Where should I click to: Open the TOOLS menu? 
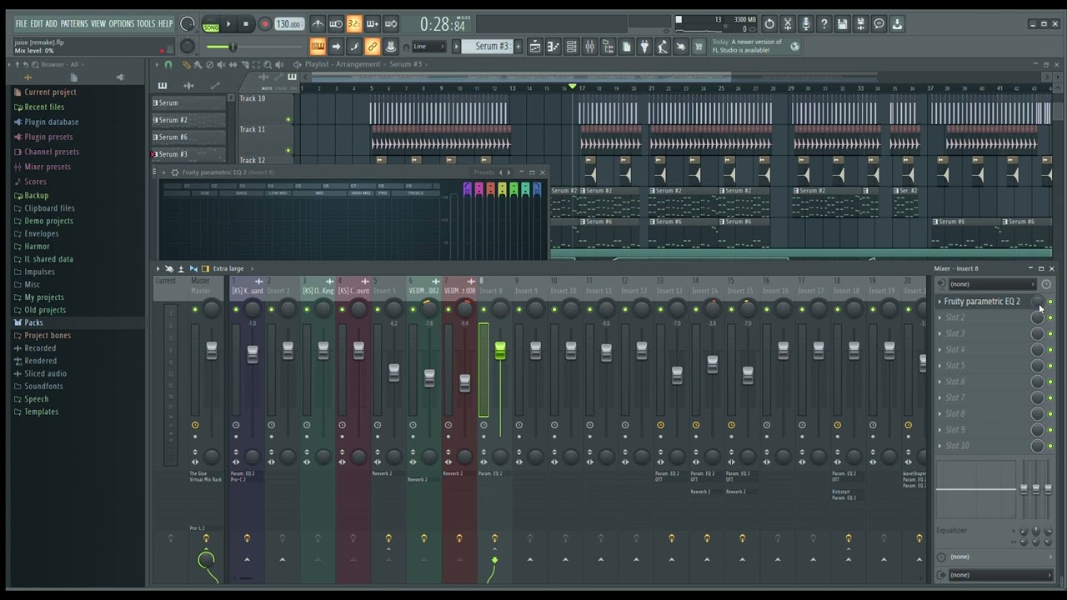click(146, 23)
